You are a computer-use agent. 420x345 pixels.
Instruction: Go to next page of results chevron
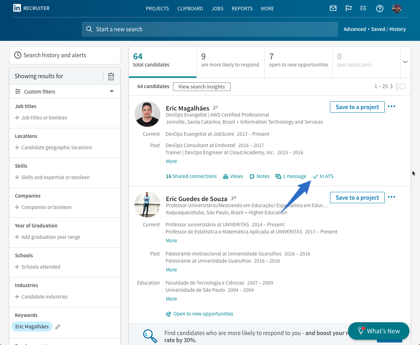(392, 86)
